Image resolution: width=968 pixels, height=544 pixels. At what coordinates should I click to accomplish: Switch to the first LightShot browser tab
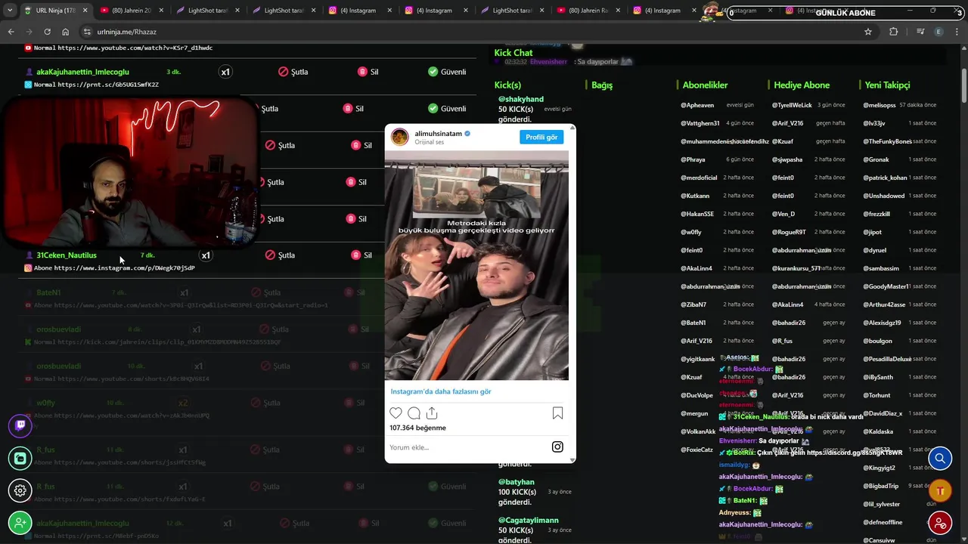pyautogui.click(x=206, y=11)
